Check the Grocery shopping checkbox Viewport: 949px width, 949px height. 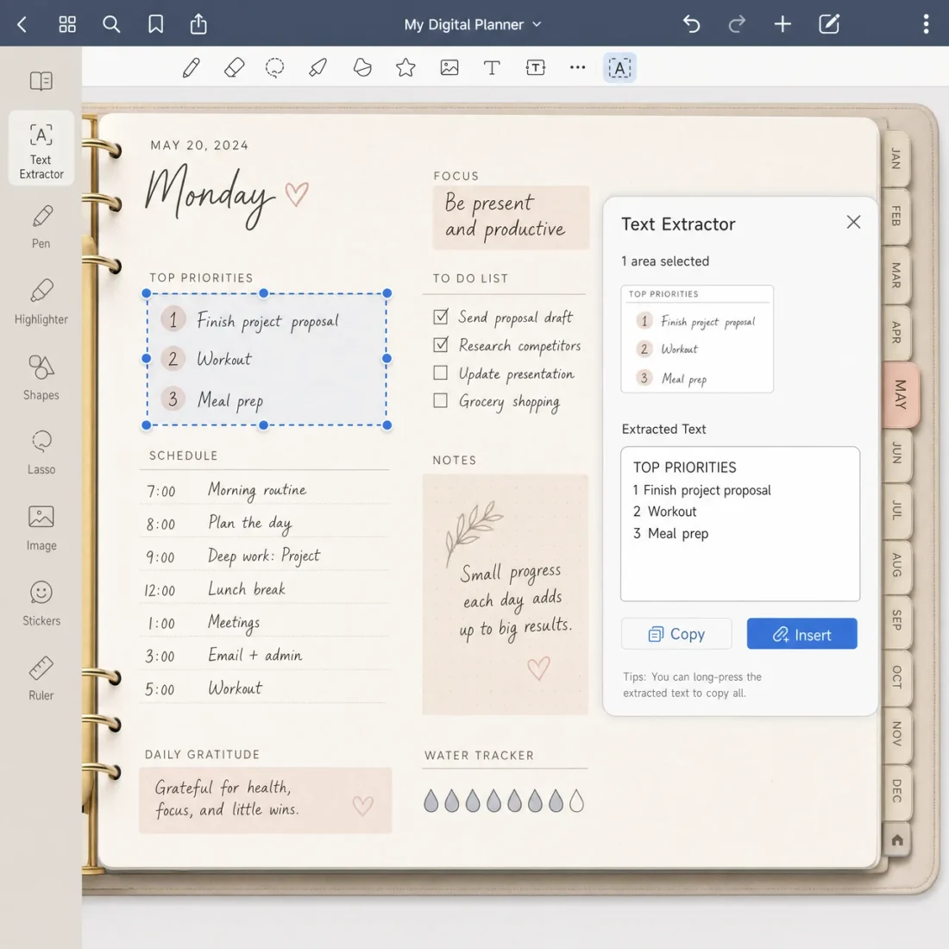[441, 400]
